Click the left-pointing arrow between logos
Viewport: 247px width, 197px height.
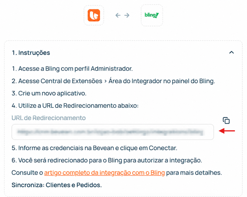tap(118, 15)
